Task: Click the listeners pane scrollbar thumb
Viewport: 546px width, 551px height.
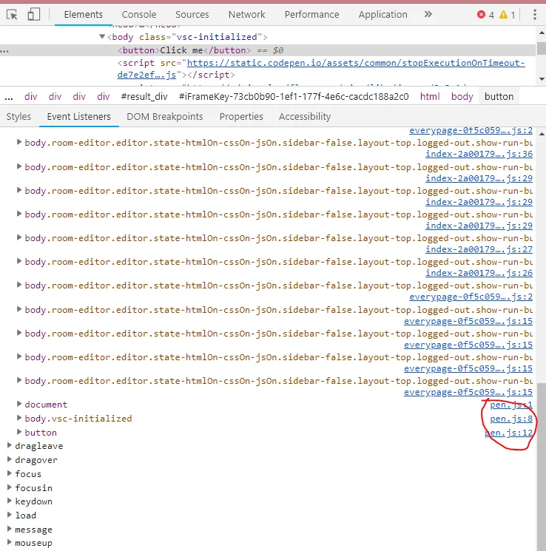Action: (542, 467)
